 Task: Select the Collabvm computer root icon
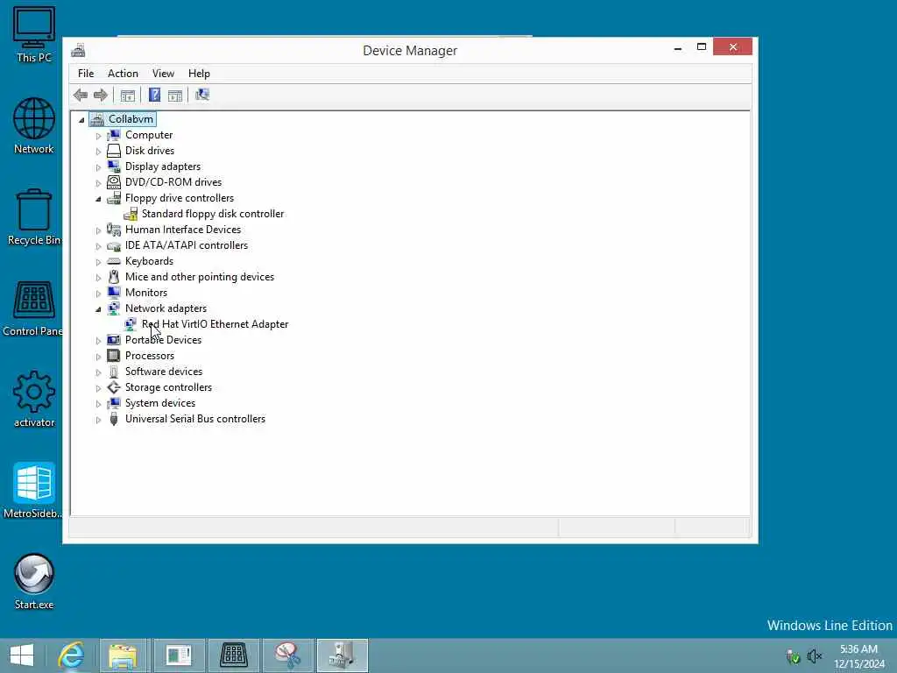tap(97, 119)
